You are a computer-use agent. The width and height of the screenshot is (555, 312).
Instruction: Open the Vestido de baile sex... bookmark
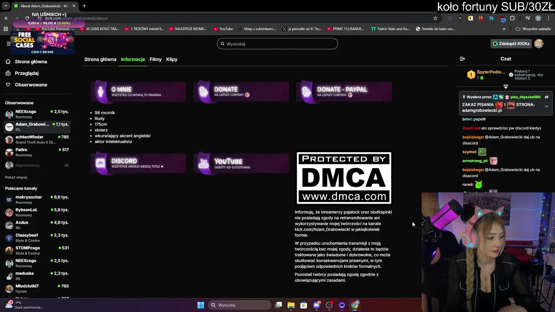[x=435, y=29]
